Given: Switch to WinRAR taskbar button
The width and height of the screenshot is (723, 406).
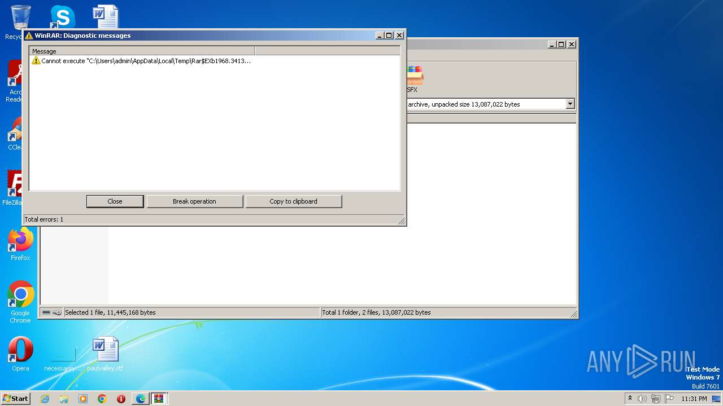Looking at the screenshot, I should (159, 399).
